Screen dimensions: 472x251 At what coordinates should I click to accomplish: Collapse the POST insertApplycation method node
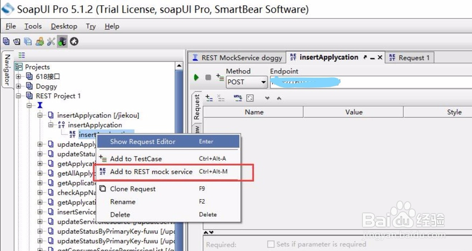(x=51, y=125)
